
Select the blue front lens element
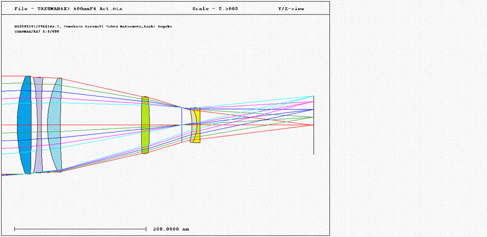[25, 125]
